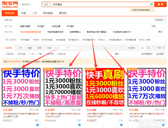Screen dimensions: 168x128
Task: Click 合并卖家 button
Action: [160, 54]
